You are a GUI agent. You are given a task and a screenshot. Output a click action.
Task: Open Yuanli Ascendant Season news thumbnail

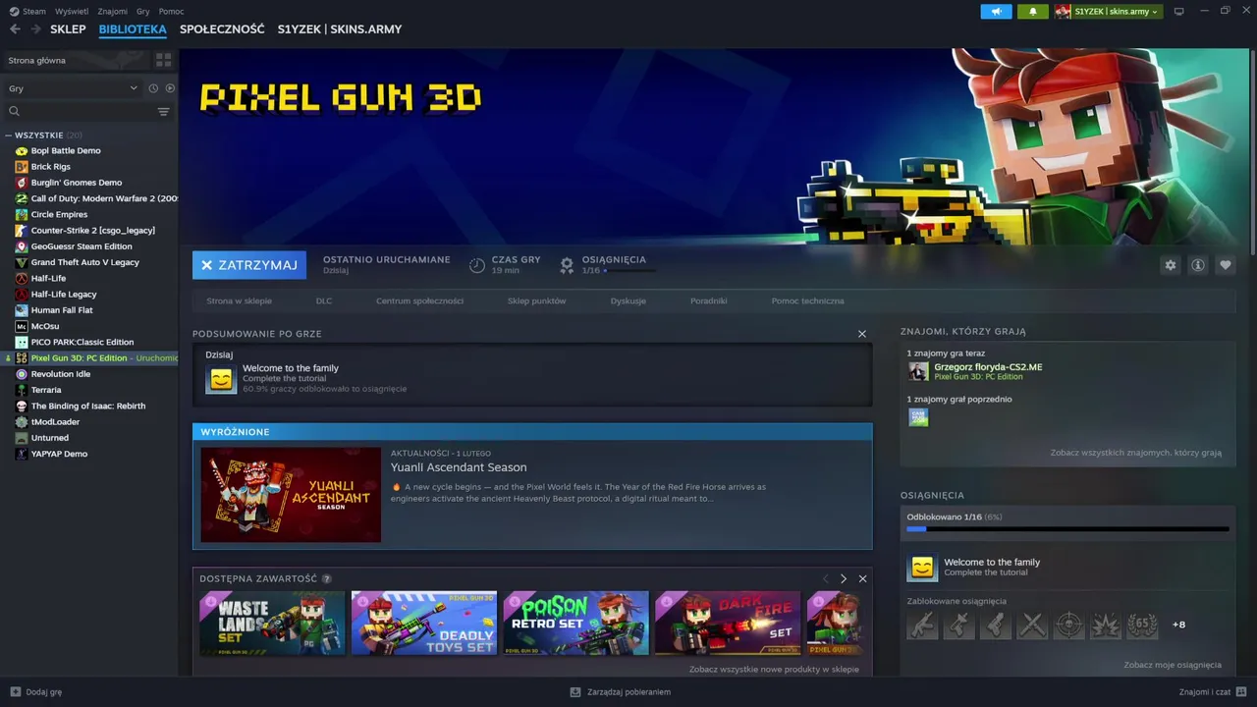(x=291, y=495)
